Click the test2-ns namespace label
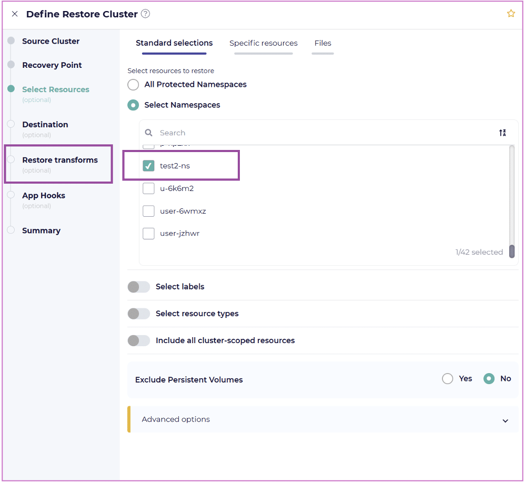The image size is (525, 483). [175, 166]
